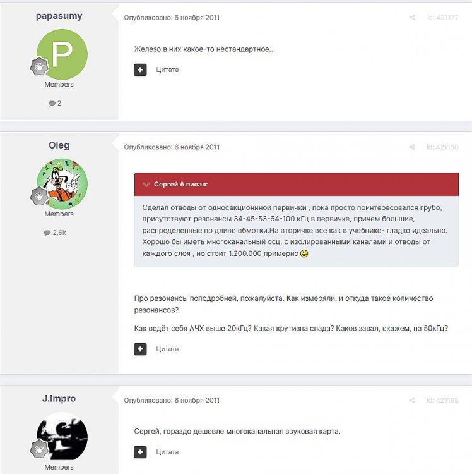Open Oleg's Goofy avatar picture
Screen dimensions: 472x474
pyautogui.click(x=62, y=184)
